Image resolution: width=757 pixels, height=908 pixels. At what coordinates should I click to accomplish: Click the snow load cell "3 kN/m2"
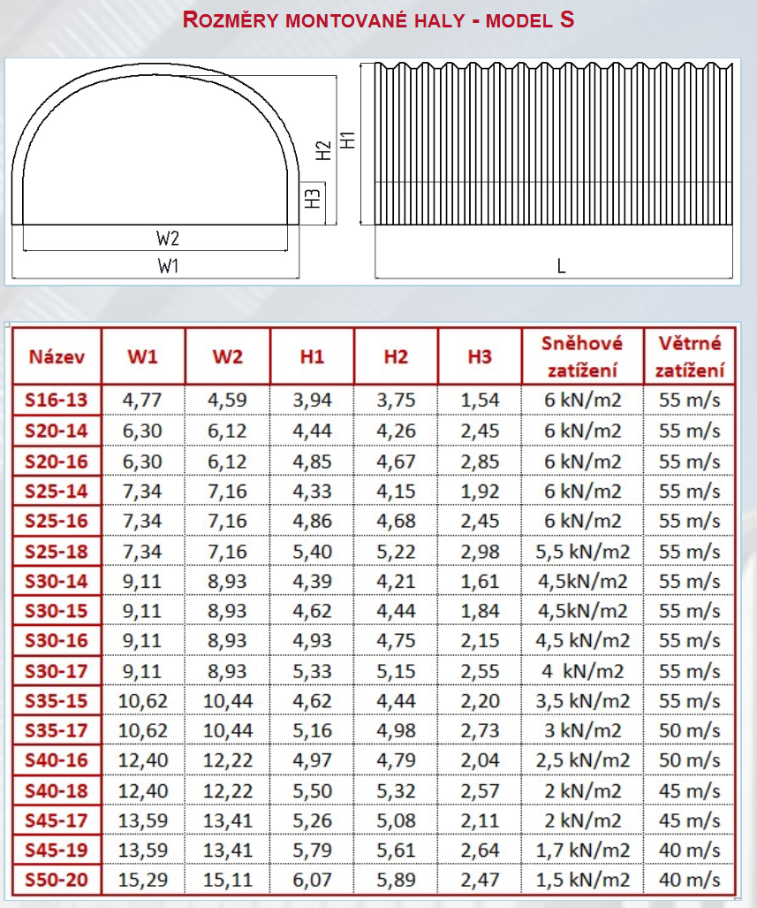pyautogui.click(x=582, y=730)
